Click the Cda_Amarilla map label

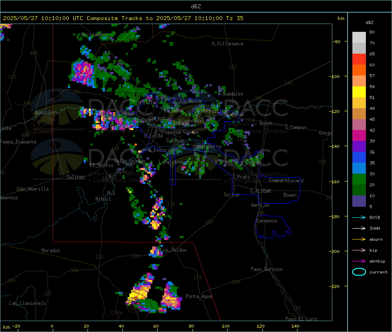coord(33,189)
